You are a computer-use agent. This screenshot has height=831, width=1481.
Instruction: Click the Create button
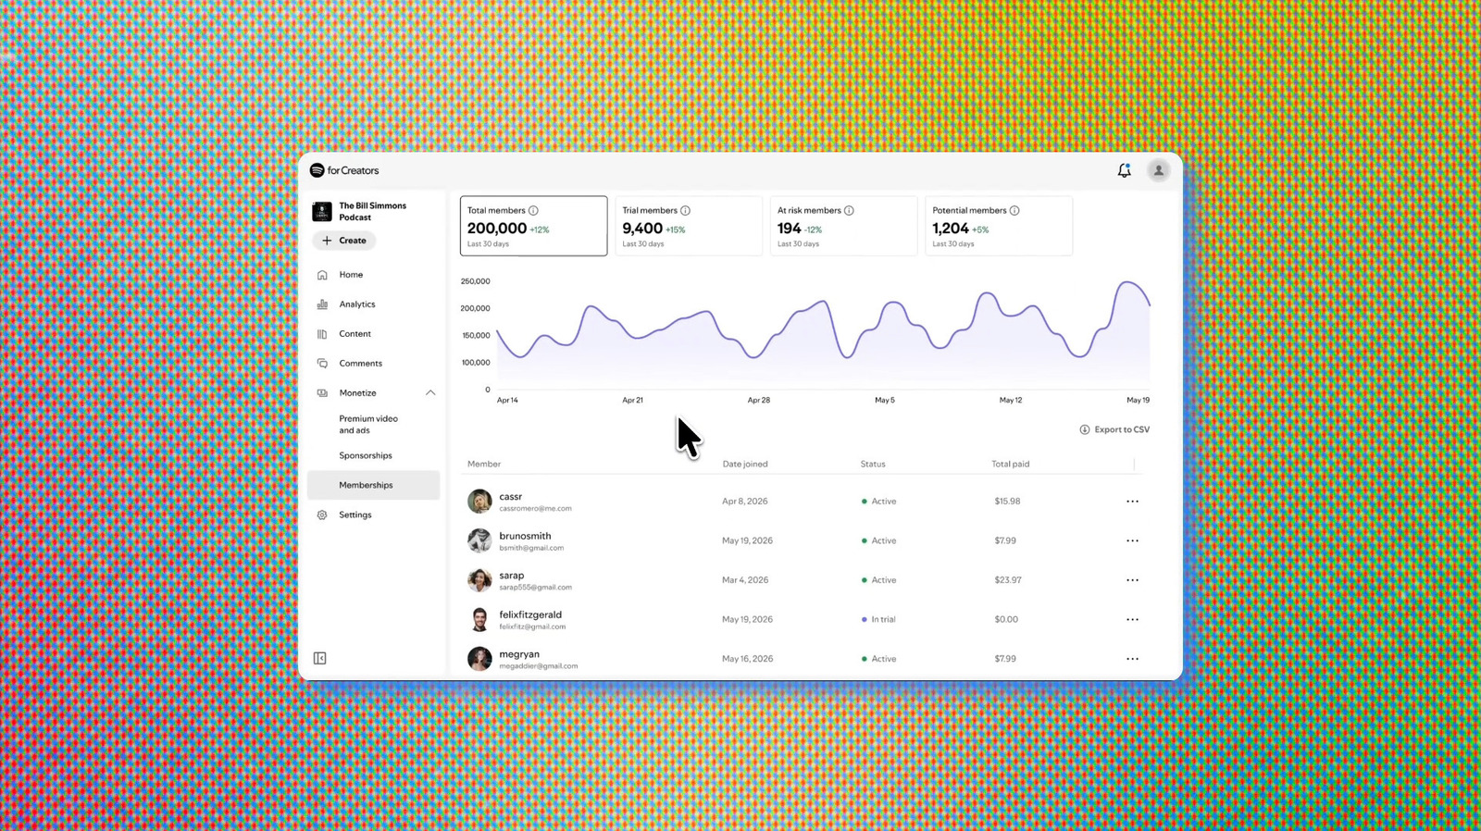click(x=343, y=241)
